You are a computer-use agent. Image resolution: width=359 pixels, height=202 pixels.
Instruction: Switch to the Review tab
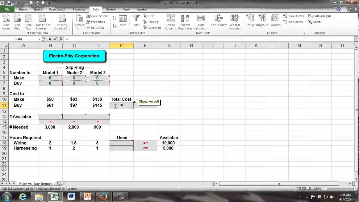pyautogui.click(x=111, y=9)
